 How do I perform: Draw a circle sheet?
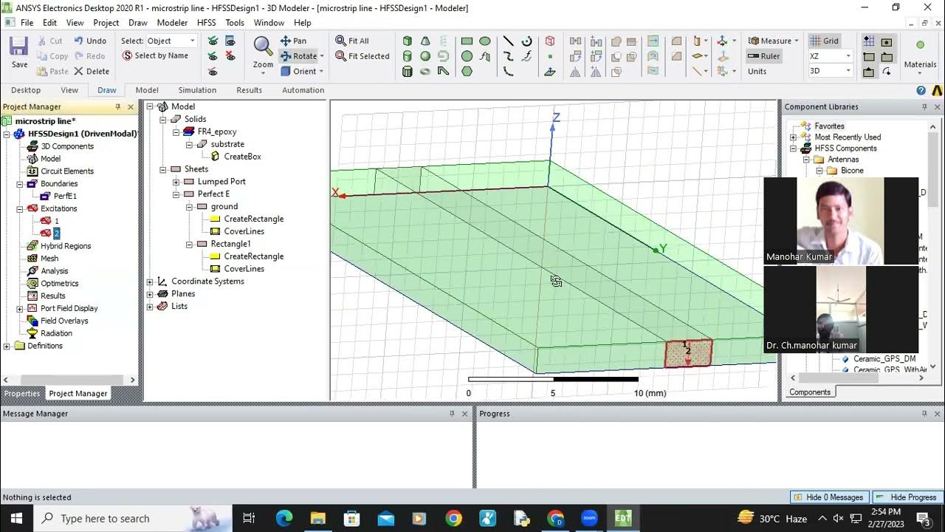point(467,56)
